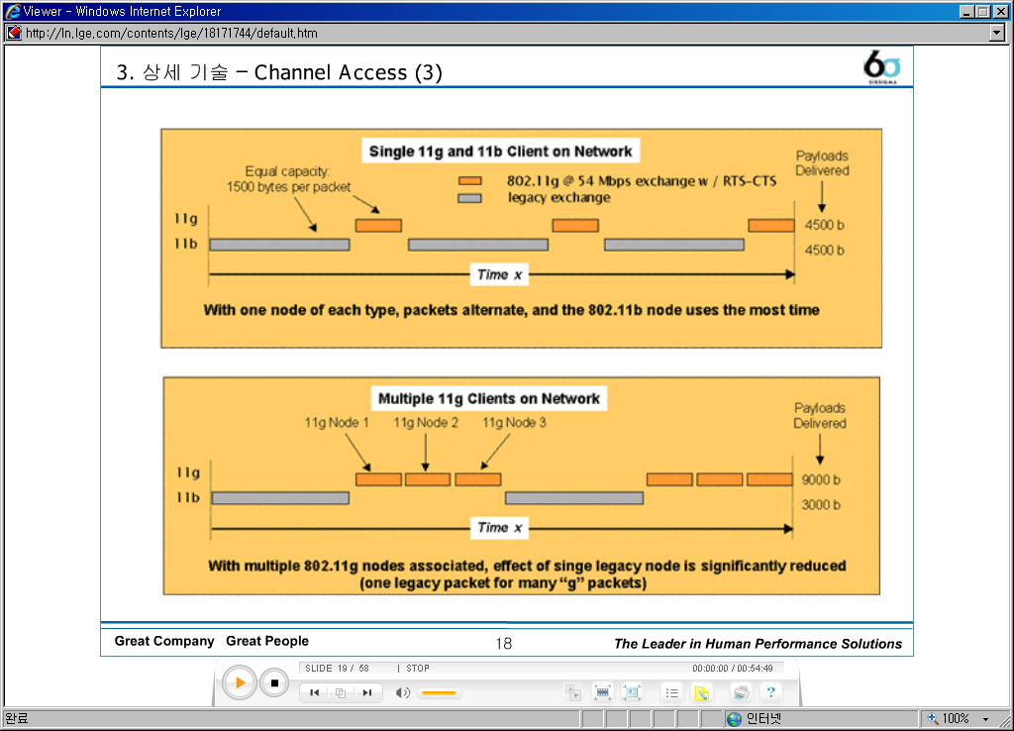Screen dimensions: 1014x731
Task: Go to the previous slide
Action: coord(314,692)
